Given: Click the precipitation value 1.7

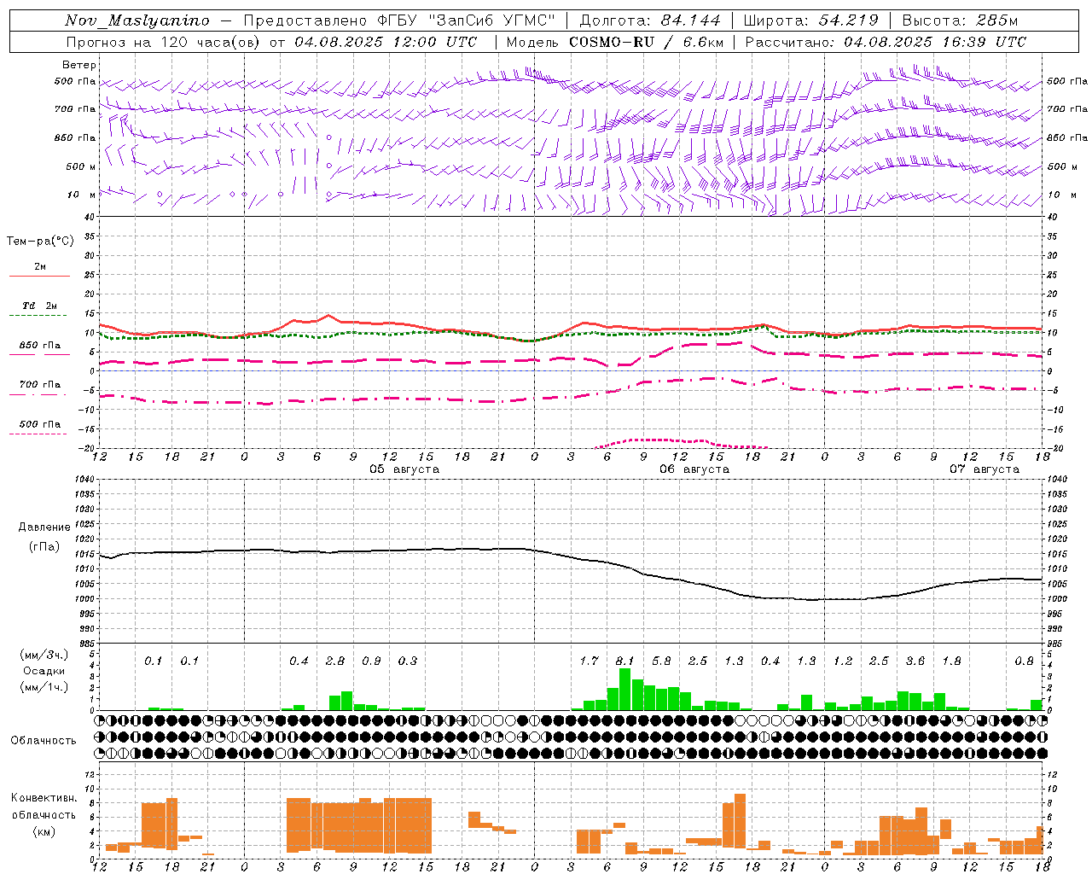Looking at the screenshot, I should (x=589, y=661).
